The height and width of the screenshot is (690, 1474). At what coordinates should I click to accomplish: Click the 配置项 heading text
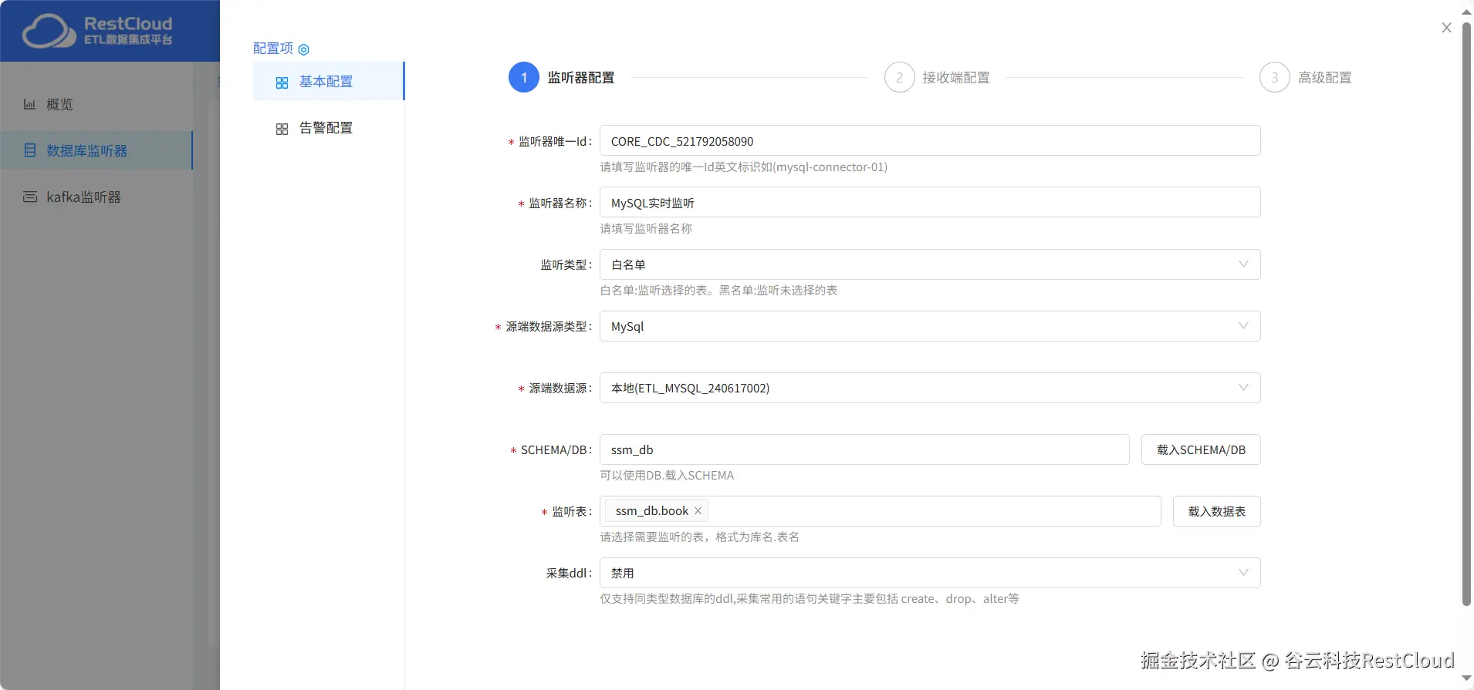[x=273, y=48]
